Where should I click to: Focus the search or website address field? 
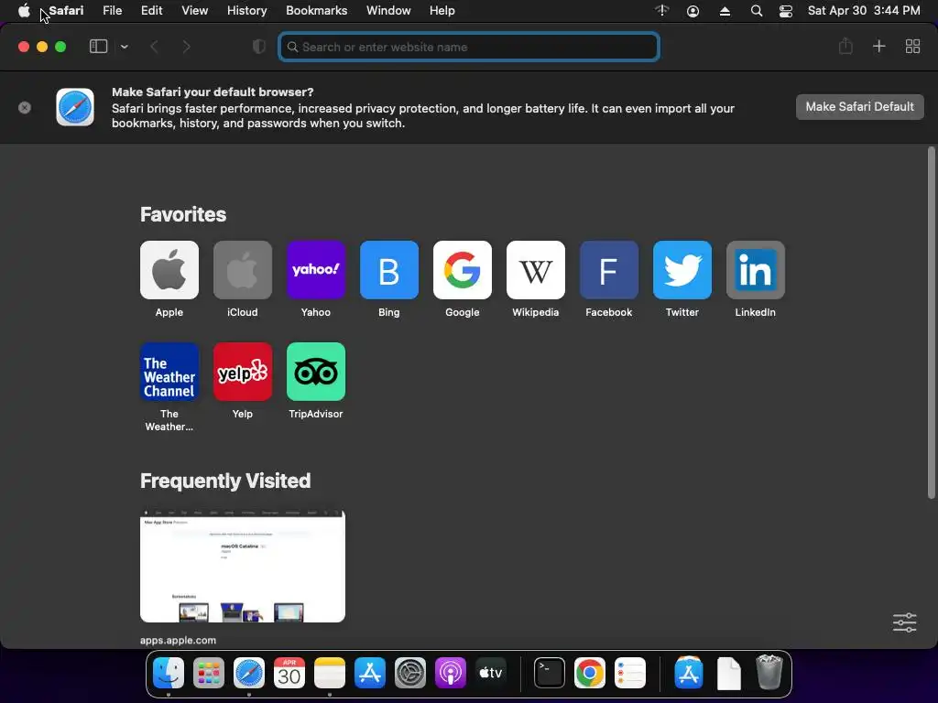tap(469, 47)
